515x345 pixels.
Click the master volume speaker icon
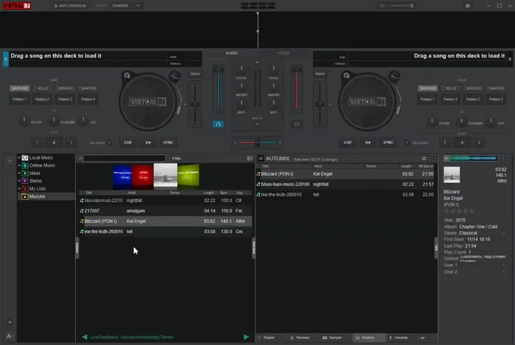click(x=382, y=6)
